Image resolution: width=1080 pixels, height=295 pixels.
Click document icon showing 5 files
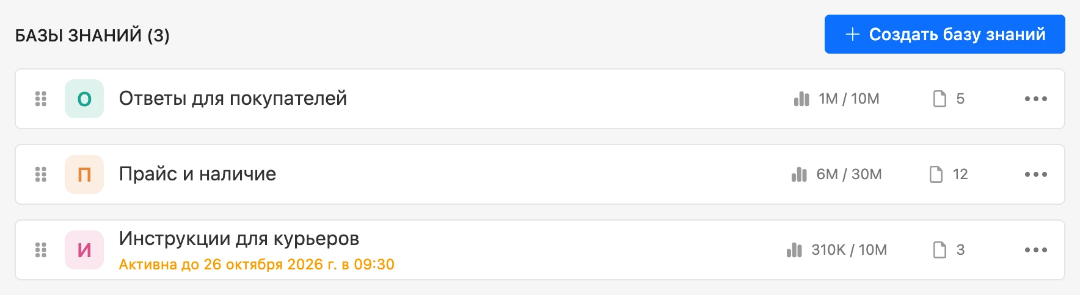point(940,99)
